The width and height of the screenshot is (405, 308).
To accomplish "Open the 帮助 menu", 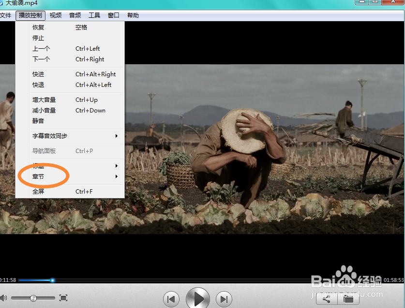I will 133,15.
